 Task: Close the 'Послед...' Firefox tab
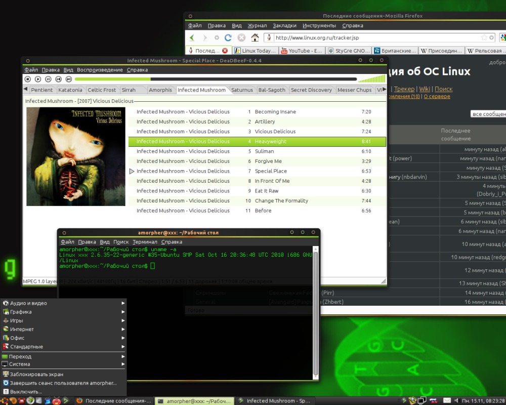click(x=225, y=51)
